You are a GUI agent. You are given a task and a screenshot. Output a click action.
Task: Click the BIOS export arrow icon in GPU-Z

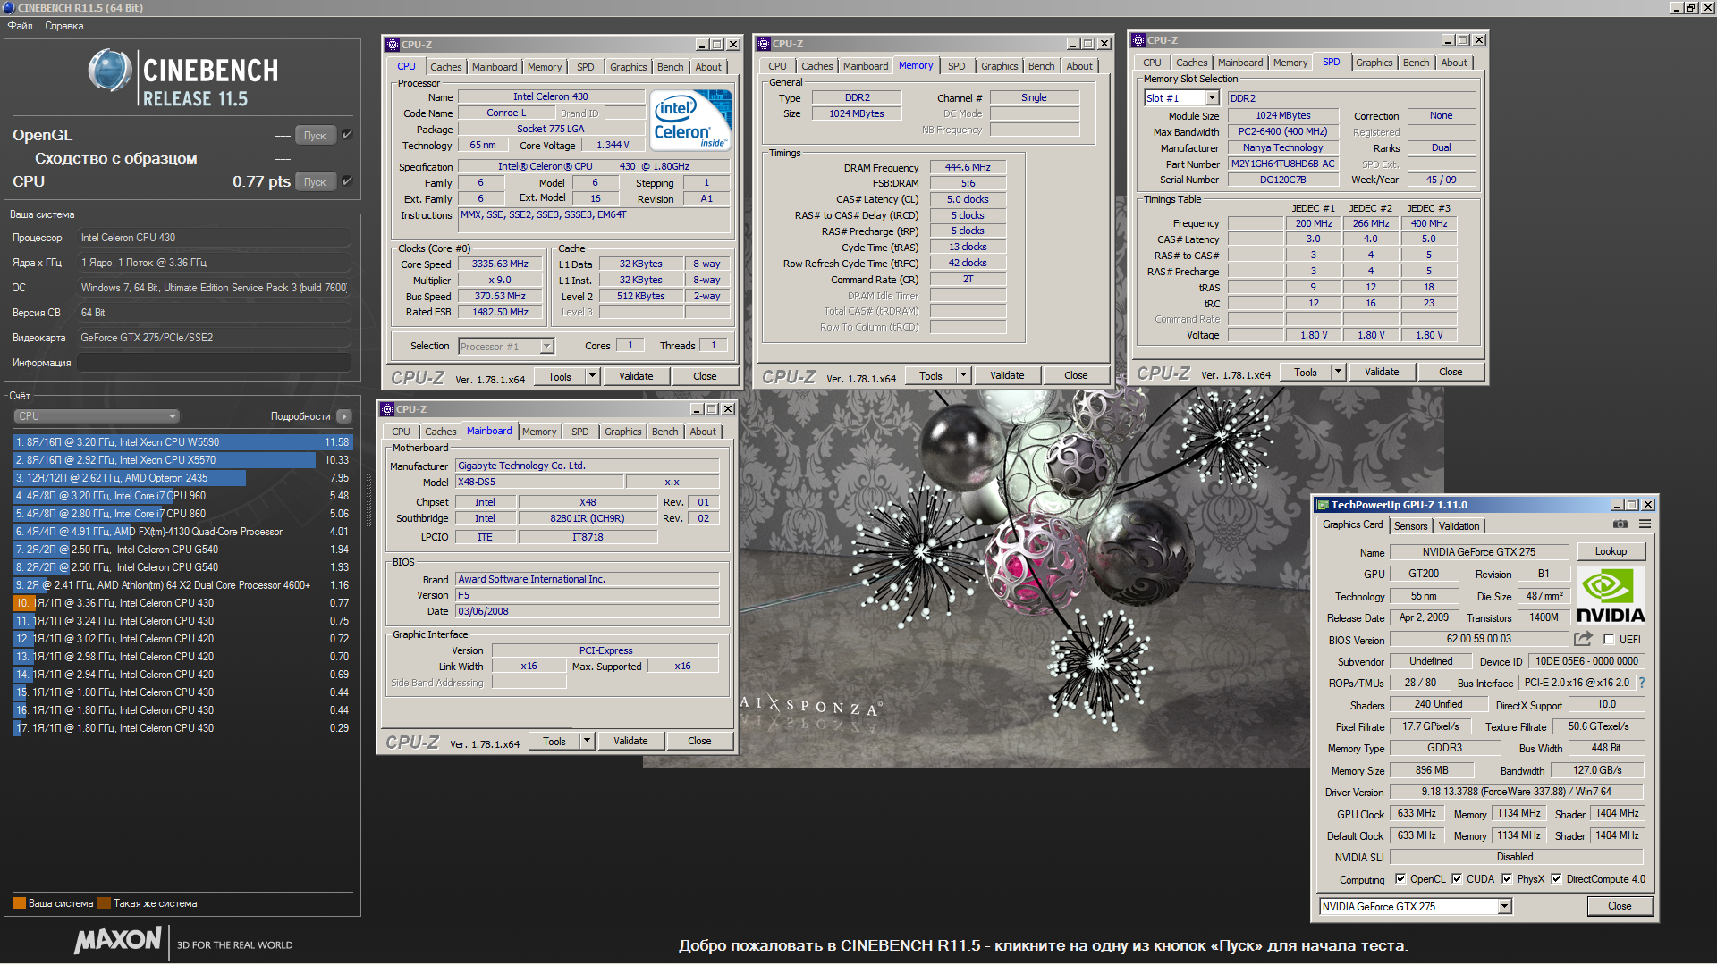click(x=1583, y=639)
